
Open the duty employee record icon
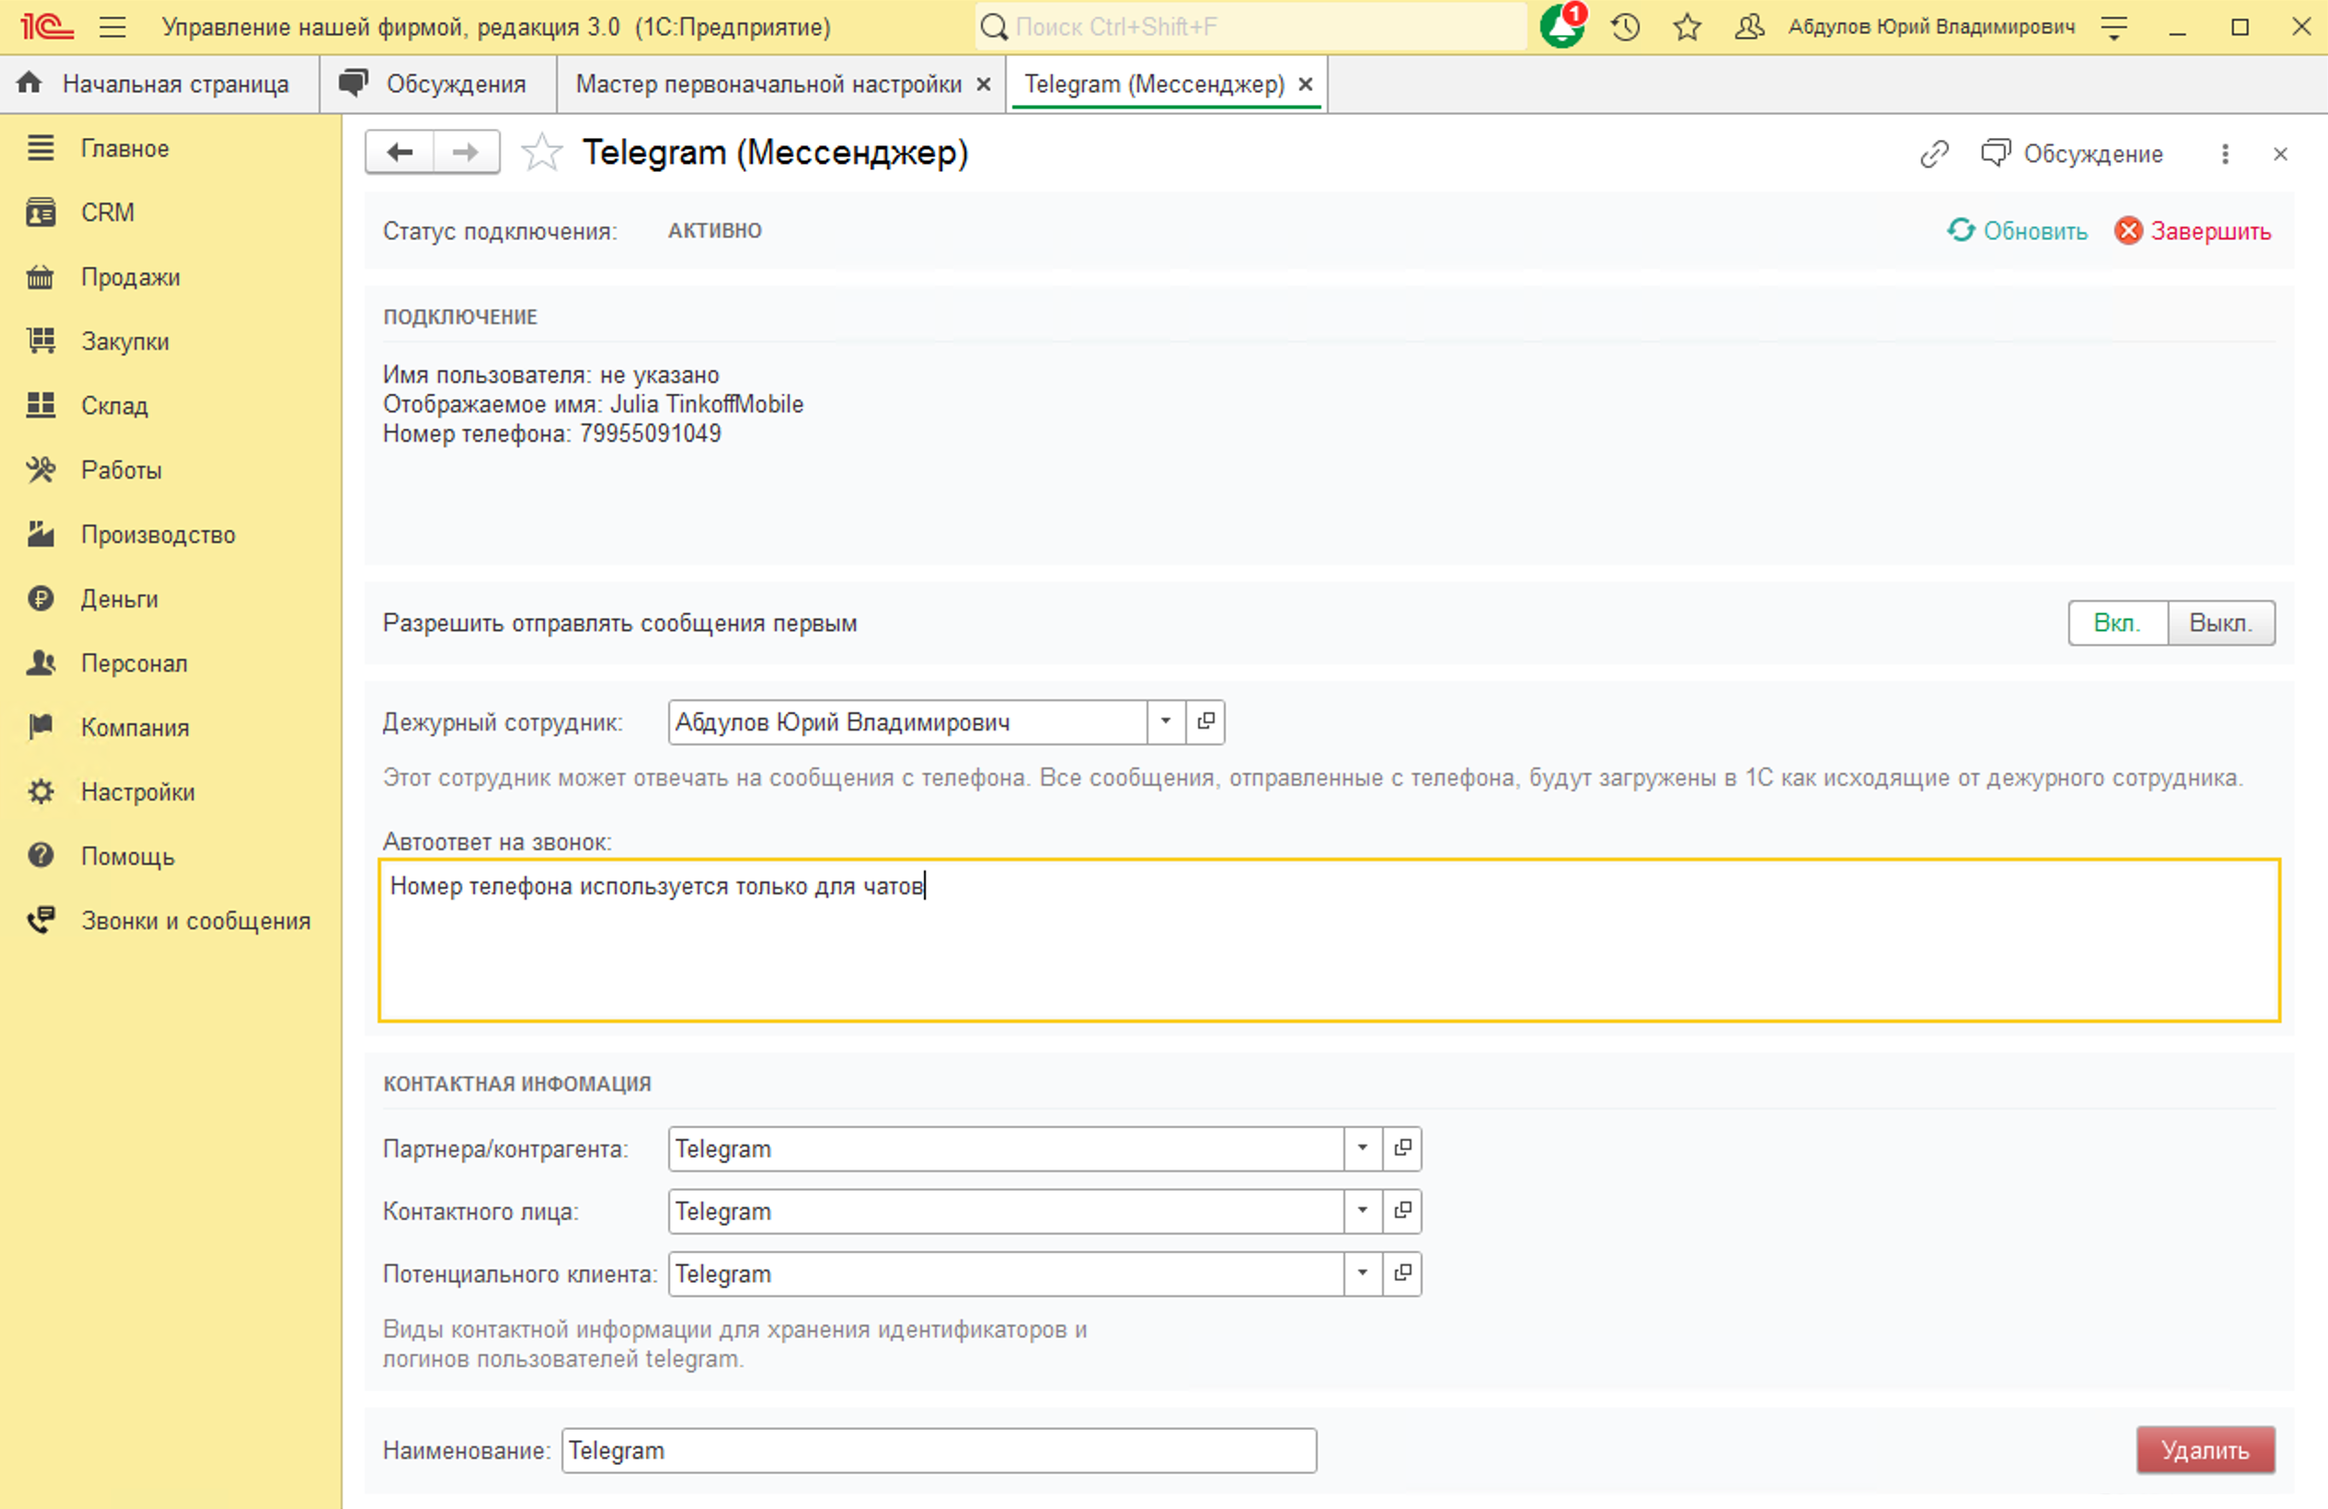pyautogui.click(x=1206, y=721)
